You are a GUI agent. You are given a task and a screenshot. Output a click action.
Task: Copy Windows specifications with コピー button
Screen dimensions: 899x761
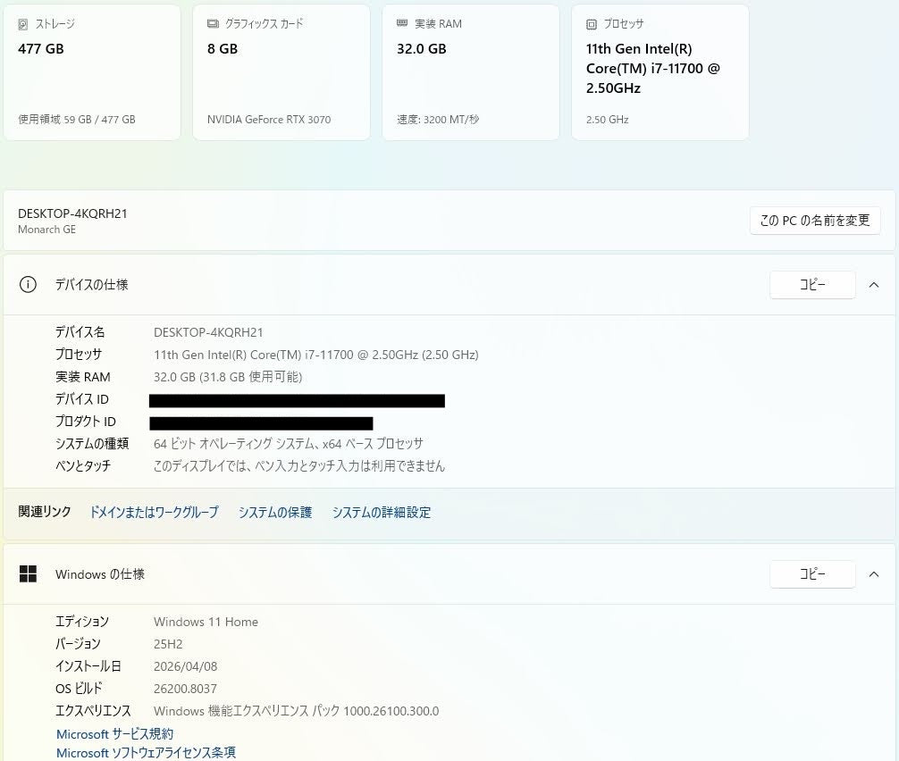point(812,574)
